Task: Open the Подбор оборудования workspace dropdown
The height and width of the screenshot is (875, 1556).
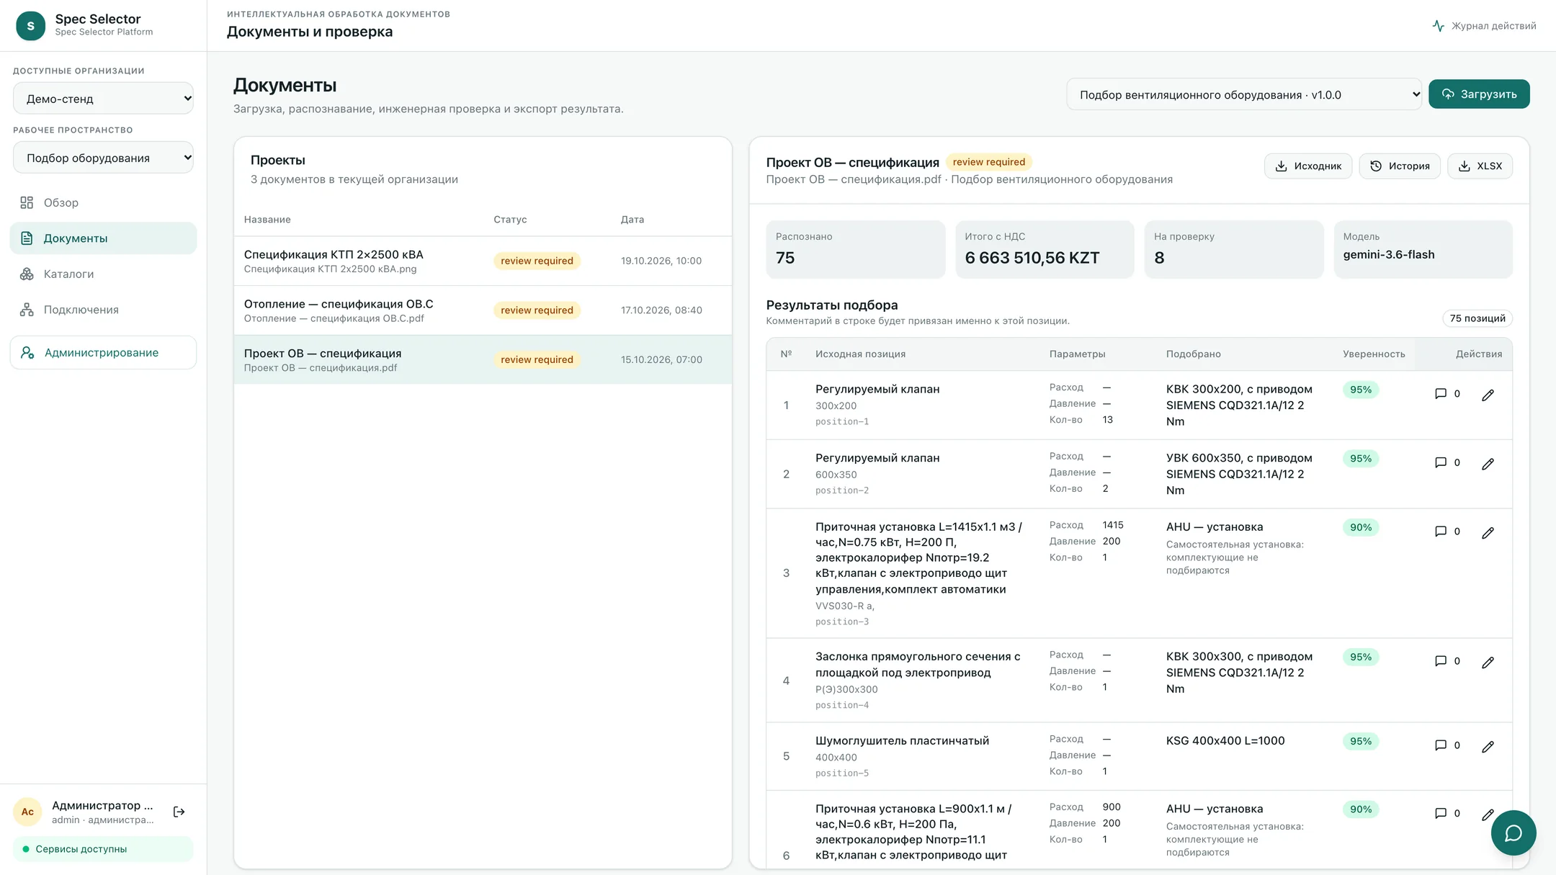Action: pyautogui.click(x=103, y=158)
